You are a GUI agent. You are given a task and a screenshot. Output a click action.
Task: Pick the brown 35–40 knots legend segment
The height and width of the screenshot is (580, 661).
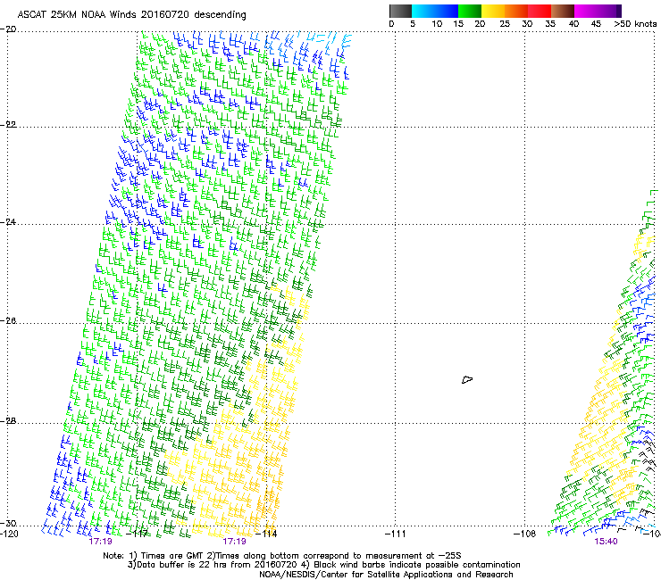point(563,11)
